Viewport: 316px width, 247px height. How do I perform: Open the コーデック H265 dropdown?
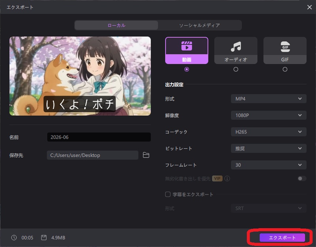coord(269,132)
